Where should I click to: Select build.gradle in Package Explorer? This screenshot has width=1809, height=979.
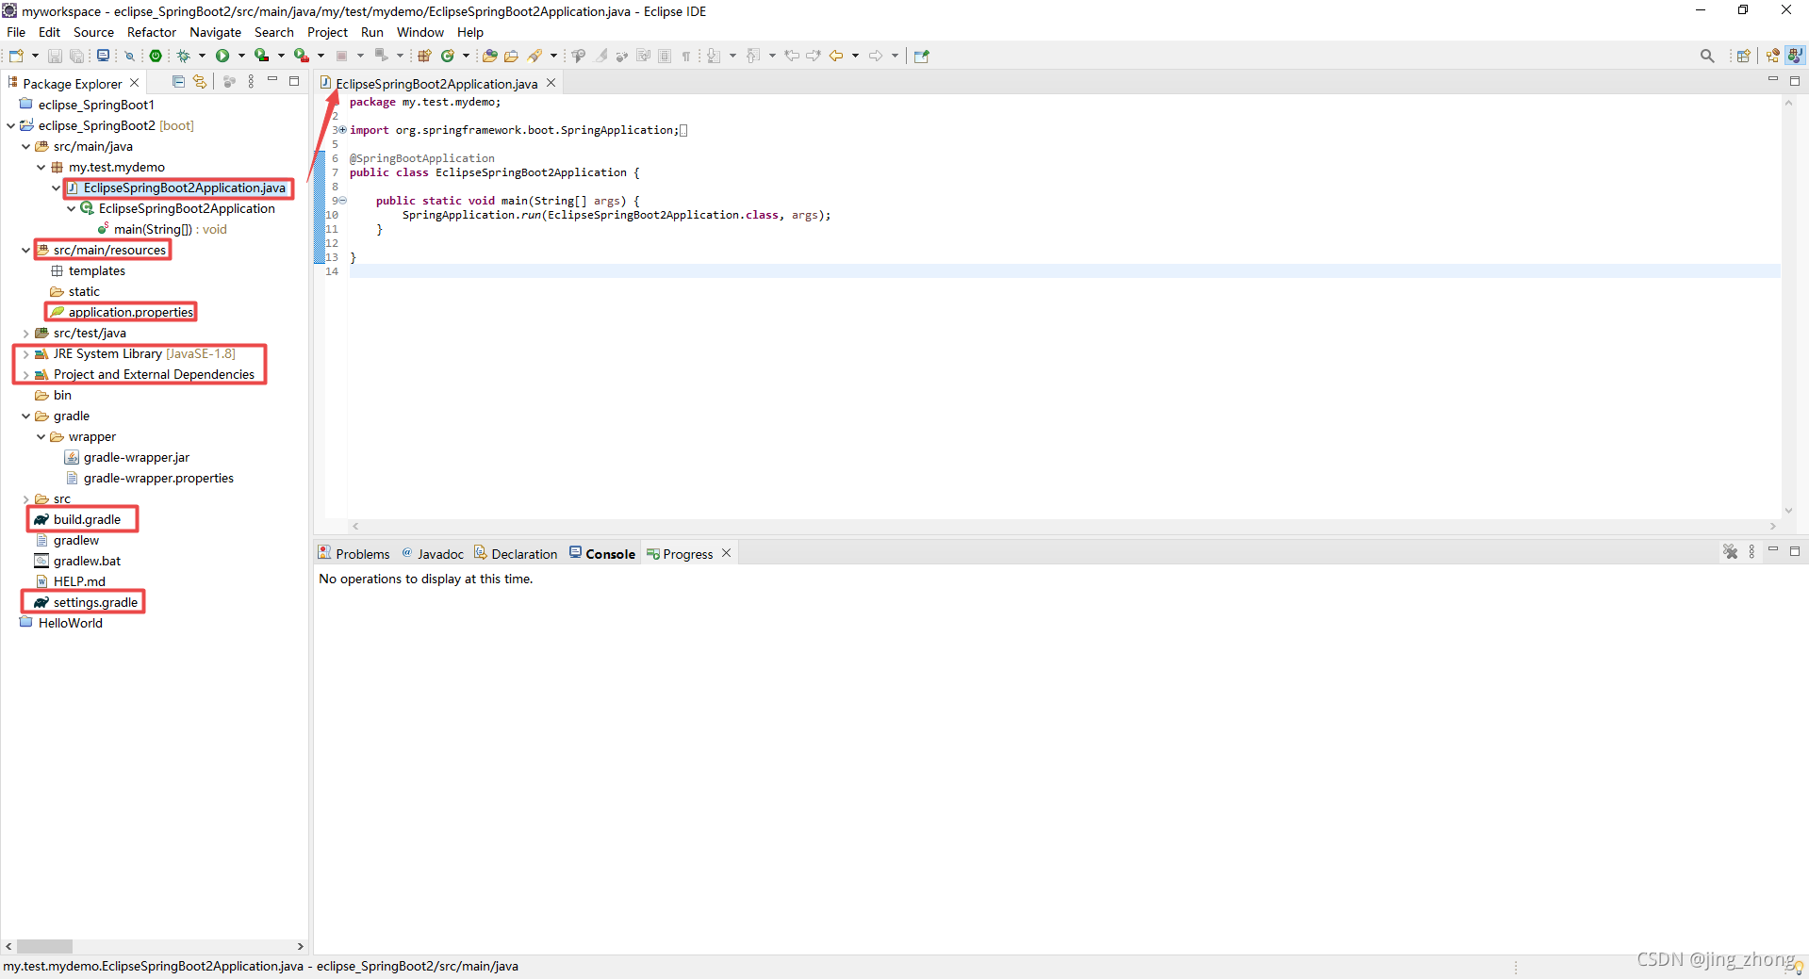pos(87,519)
